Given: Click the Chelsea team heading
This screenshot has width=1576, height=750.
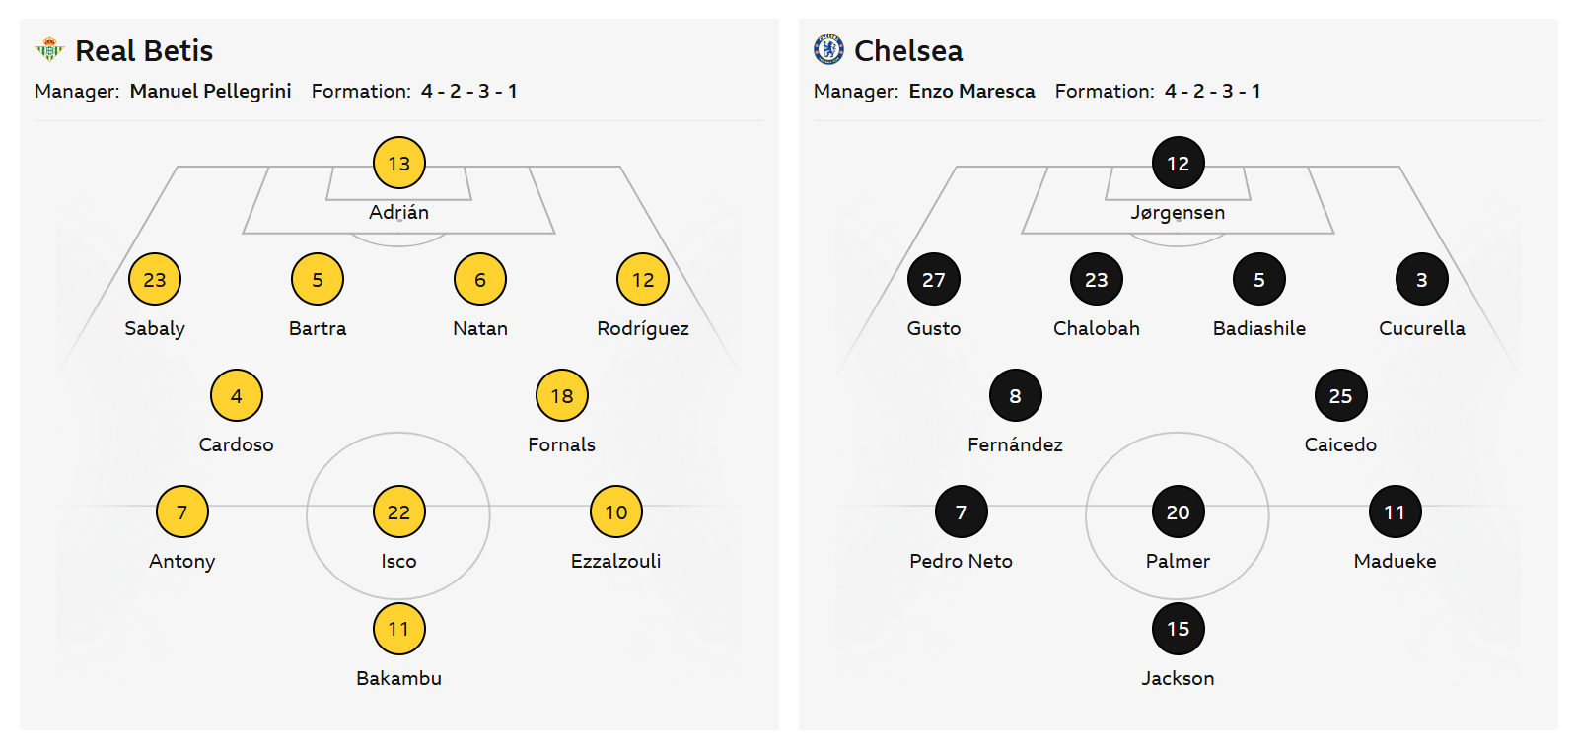Looking at the screenshot, I should (x=908, y=50).
